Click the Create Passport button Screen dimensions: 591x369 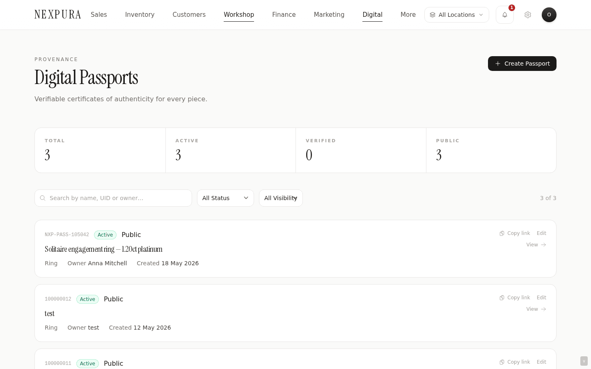tap(522, 64)
